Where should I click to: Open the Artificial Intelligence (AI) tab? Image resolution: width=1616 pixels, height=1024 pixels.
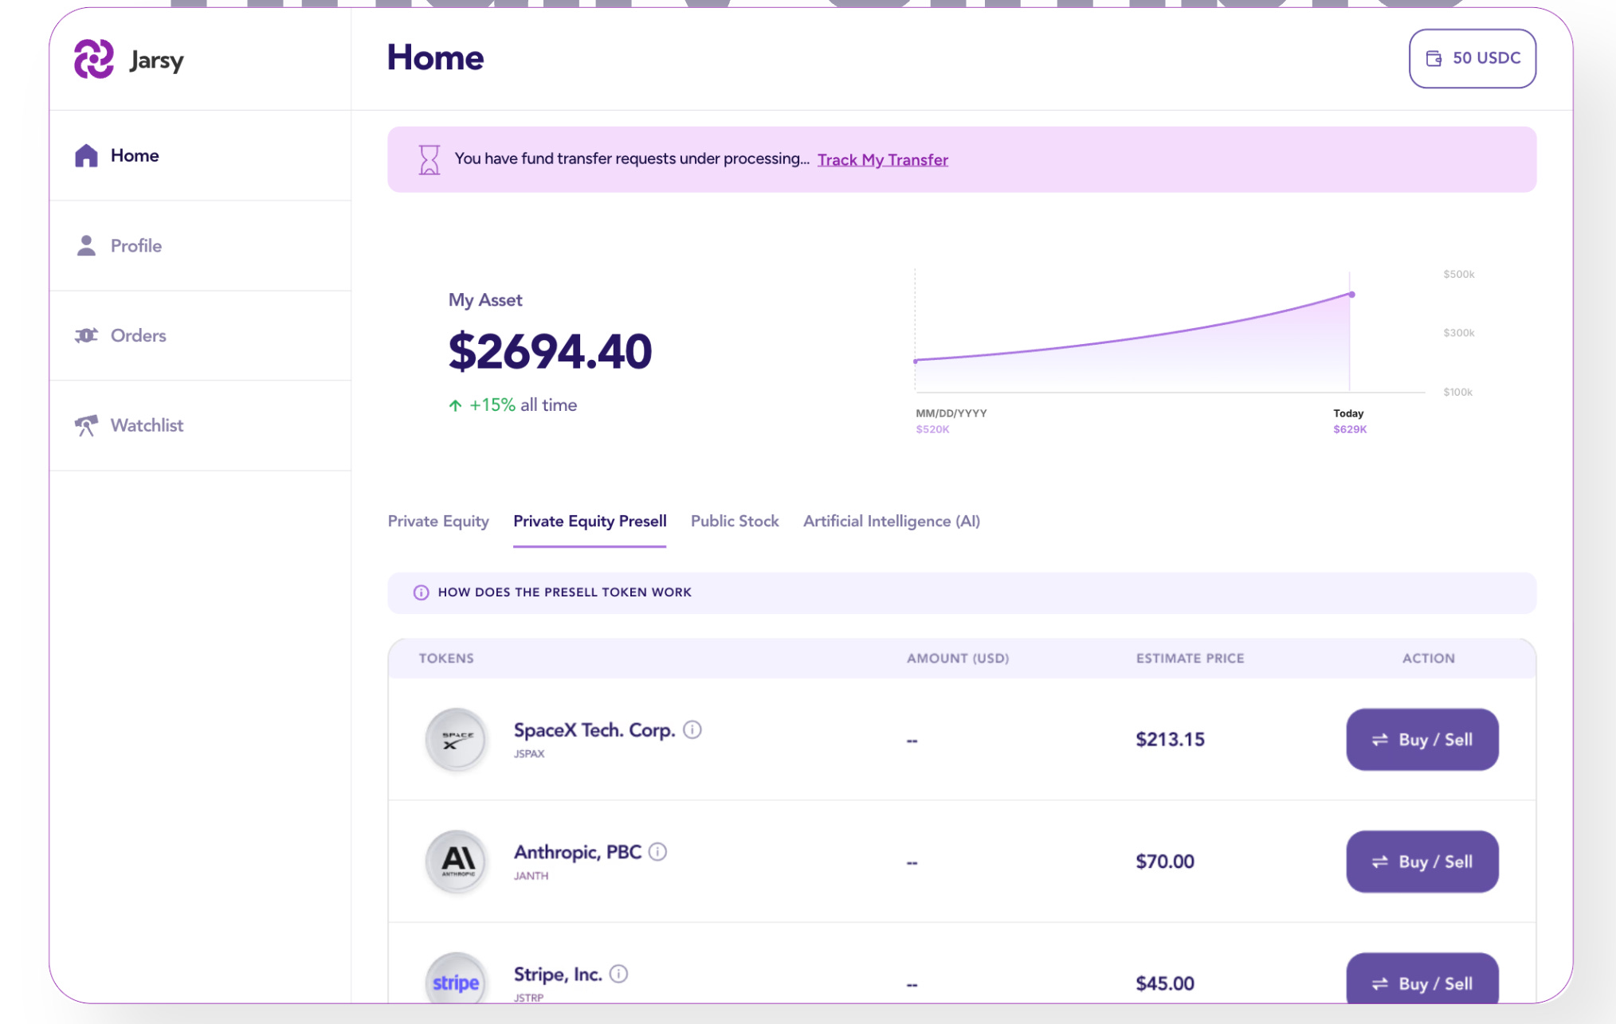tap(891, 522)
